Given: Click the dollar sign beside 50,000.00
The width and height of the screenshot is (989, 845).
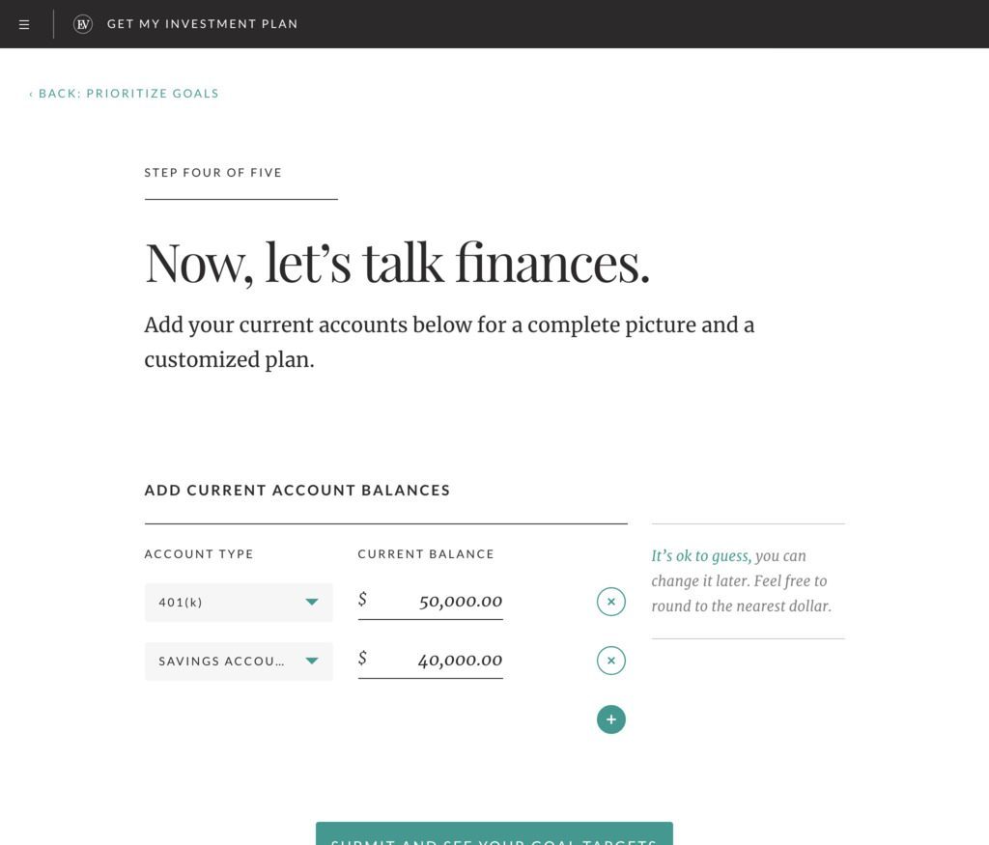Looking at the screenshot, I should tap(362, 600).
